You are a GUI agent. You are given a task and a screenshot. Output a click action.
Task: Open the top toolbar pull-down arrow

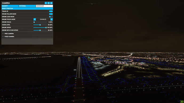click(92, 4)
